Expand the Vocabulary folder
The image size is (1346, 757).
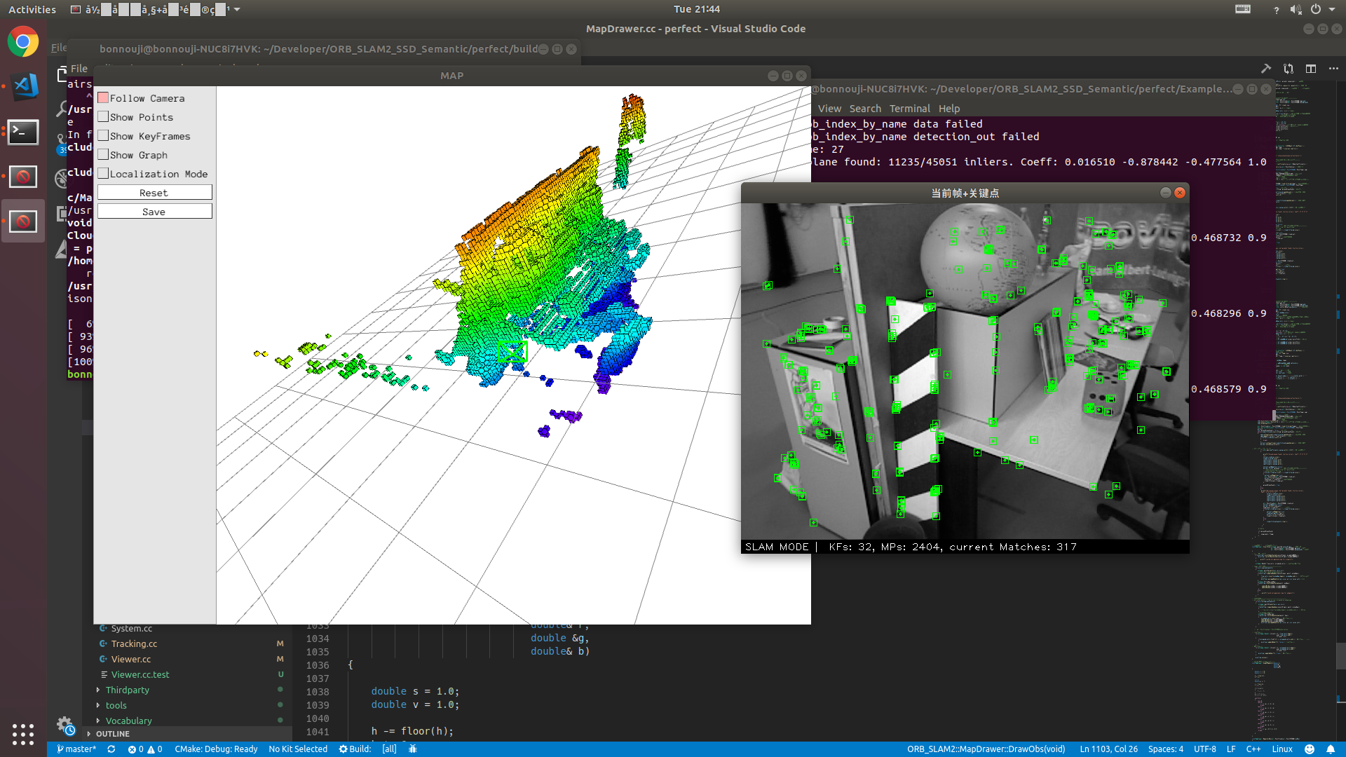click(x=128, y=721)
